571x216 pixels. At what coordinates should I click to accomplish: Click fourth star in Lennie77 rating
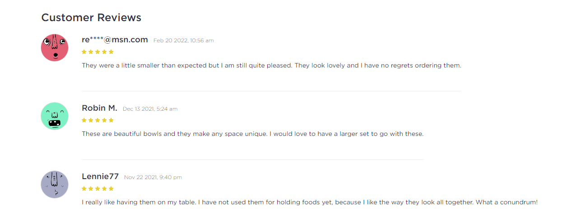coord(104,189)
